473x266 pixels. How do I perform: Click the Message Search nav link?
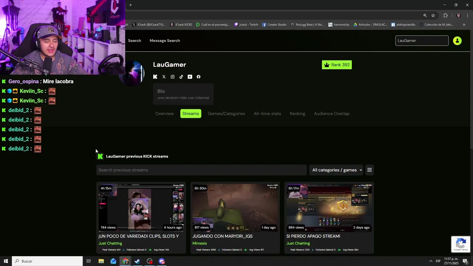click(165, 41)
